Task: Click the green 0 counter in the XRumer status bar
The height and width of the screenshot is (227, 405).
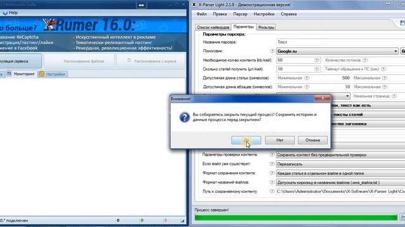Action: [x=142, y=220]
